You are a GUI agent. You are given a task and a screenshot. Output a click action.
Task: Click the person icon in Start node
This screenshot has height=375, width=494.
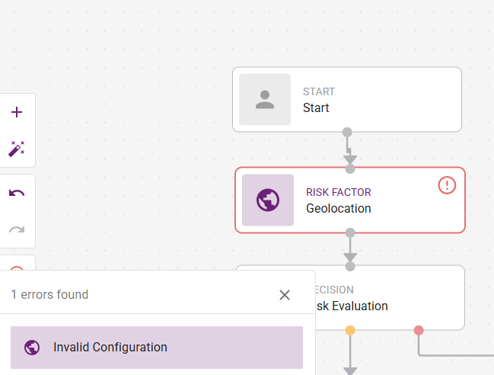(x=265, y=99)
